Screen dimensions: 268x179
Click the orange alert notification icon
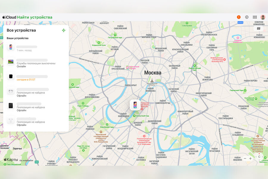(239, 17)
